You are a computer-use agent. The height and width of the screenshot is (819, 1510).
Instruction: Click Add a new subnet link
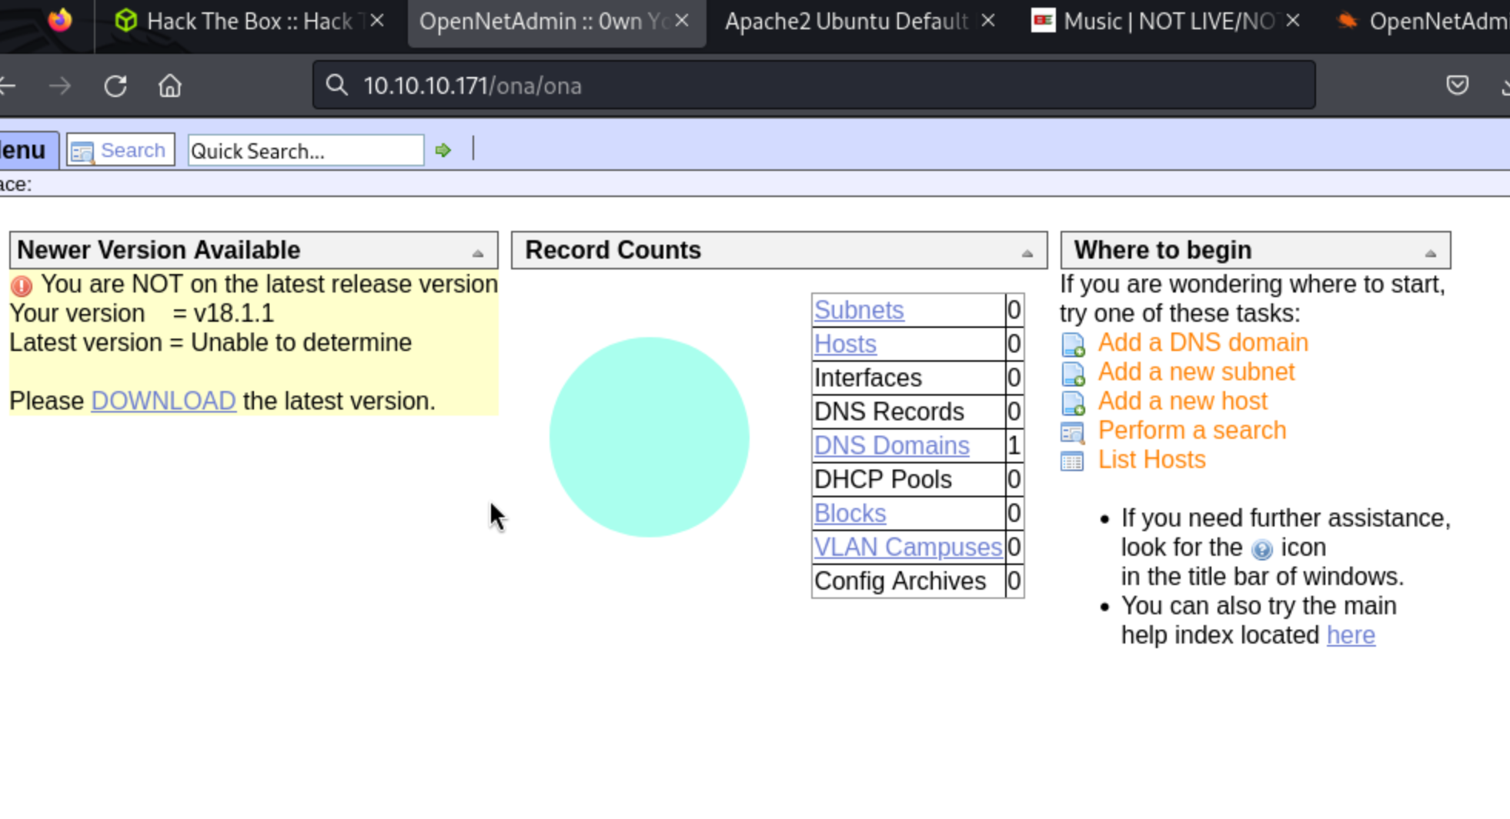click(x=1196, y=372)
